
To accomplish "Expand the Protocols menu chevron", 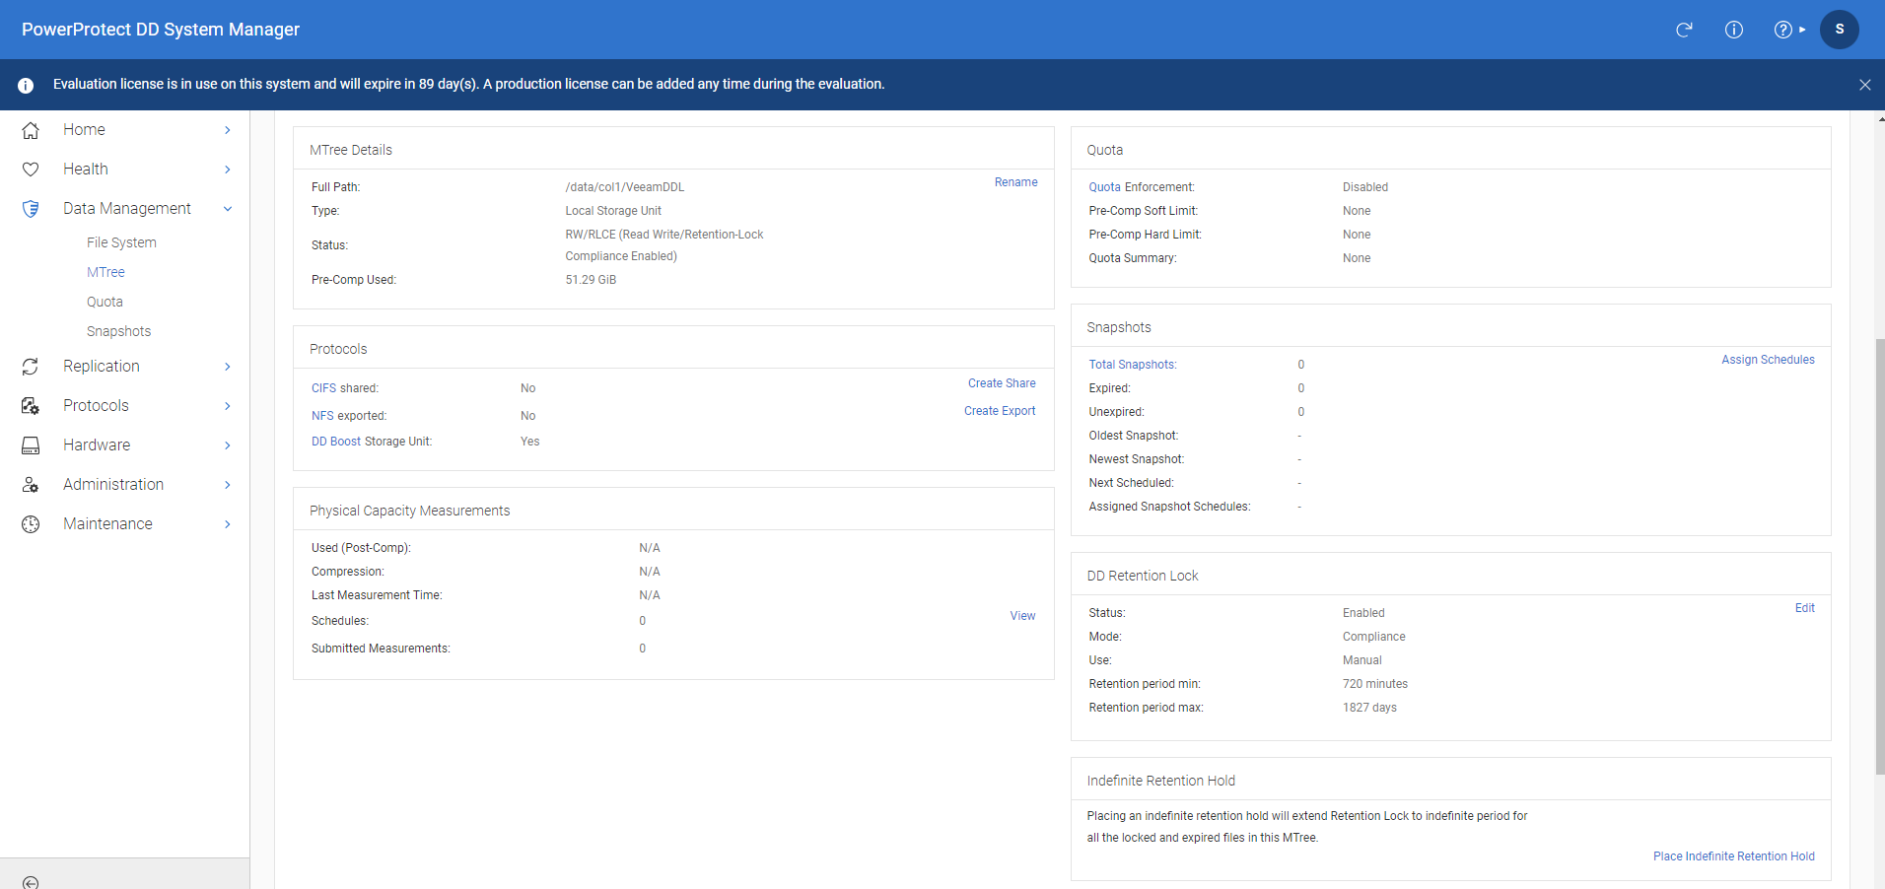I will click(x=228, y=406).
